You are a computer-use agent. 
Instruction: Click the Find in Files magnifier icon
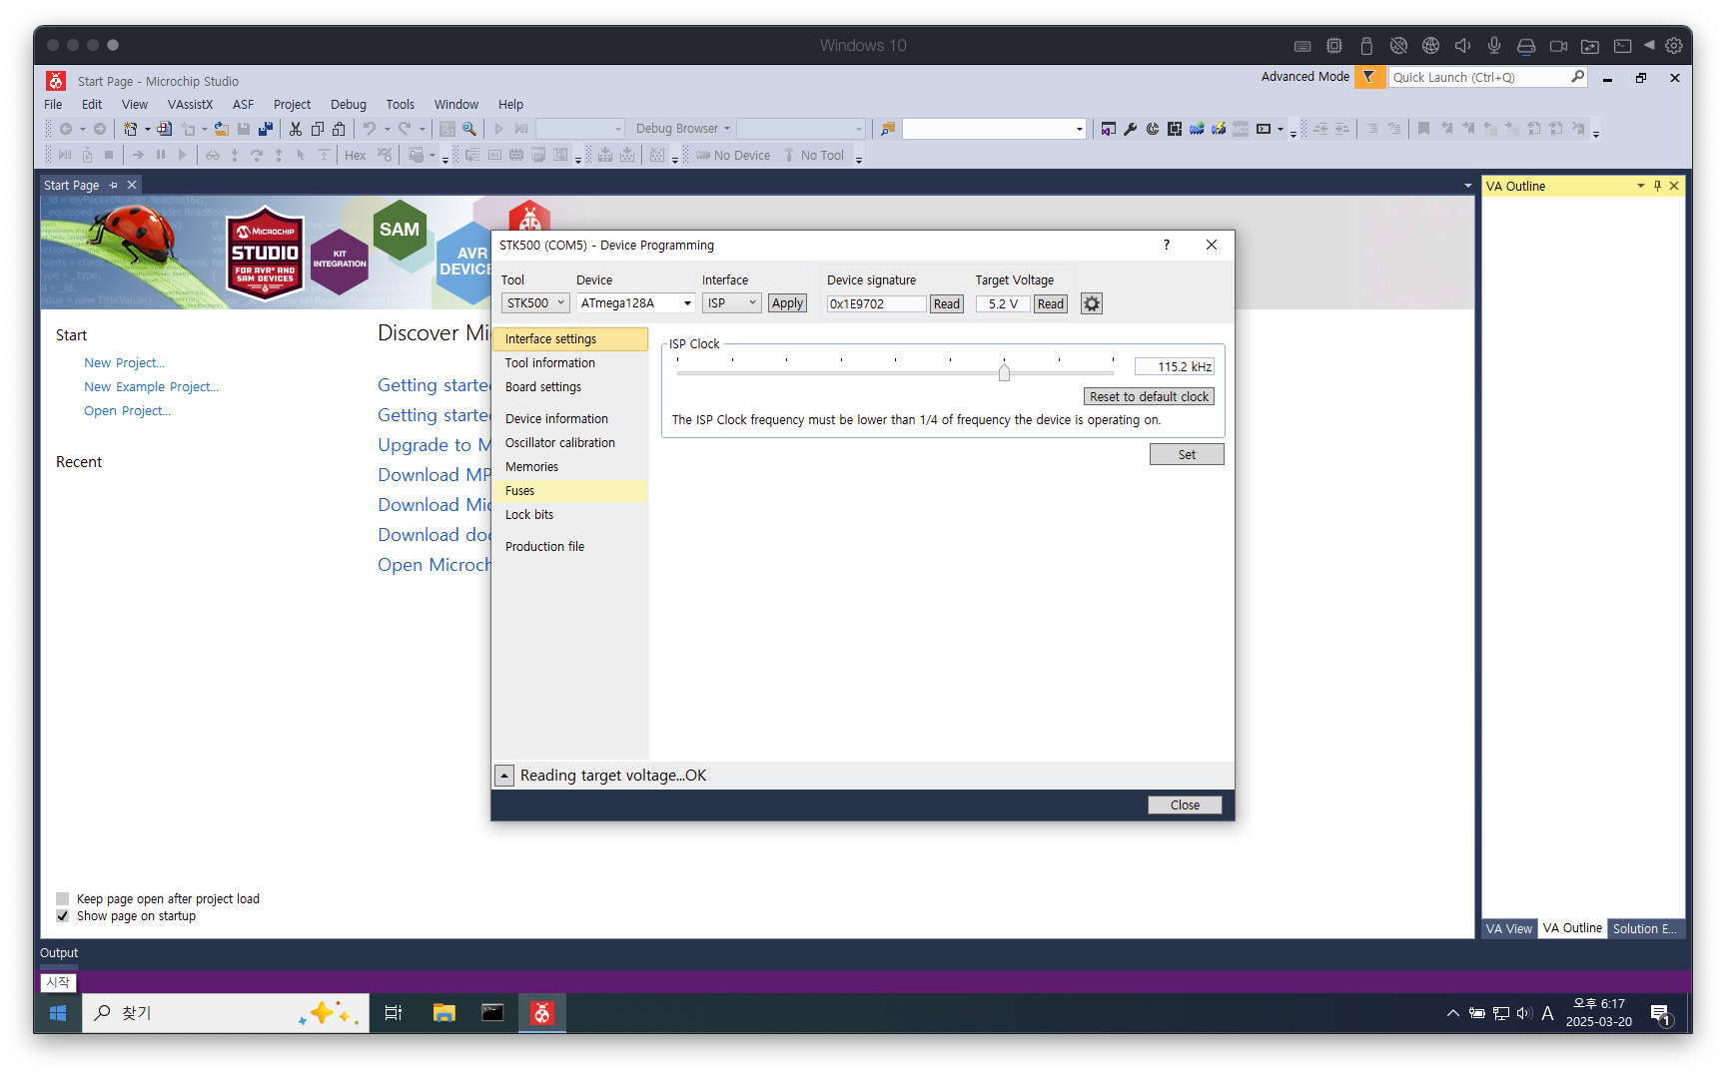469,129
